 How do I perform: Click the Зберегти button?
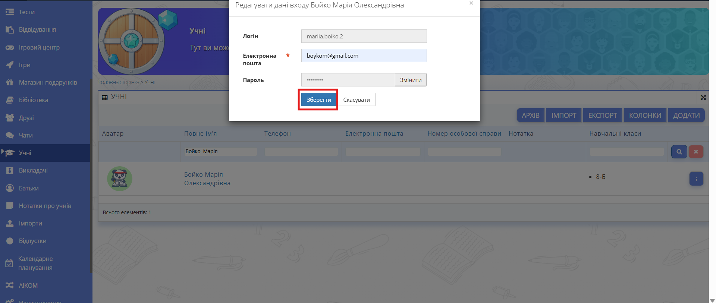[x=318, y=100]
